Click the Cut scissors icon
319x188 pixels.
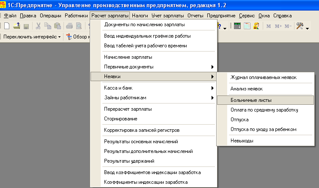point(38,26)
